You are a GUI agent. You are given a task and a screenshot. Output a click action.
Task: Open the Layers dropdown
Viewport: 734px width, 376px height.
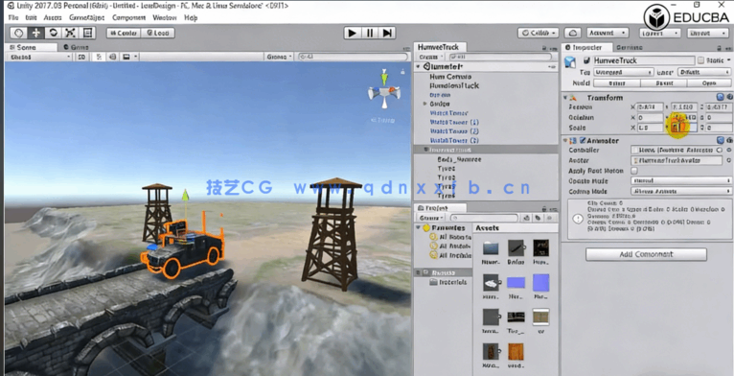tap(660, 34)
